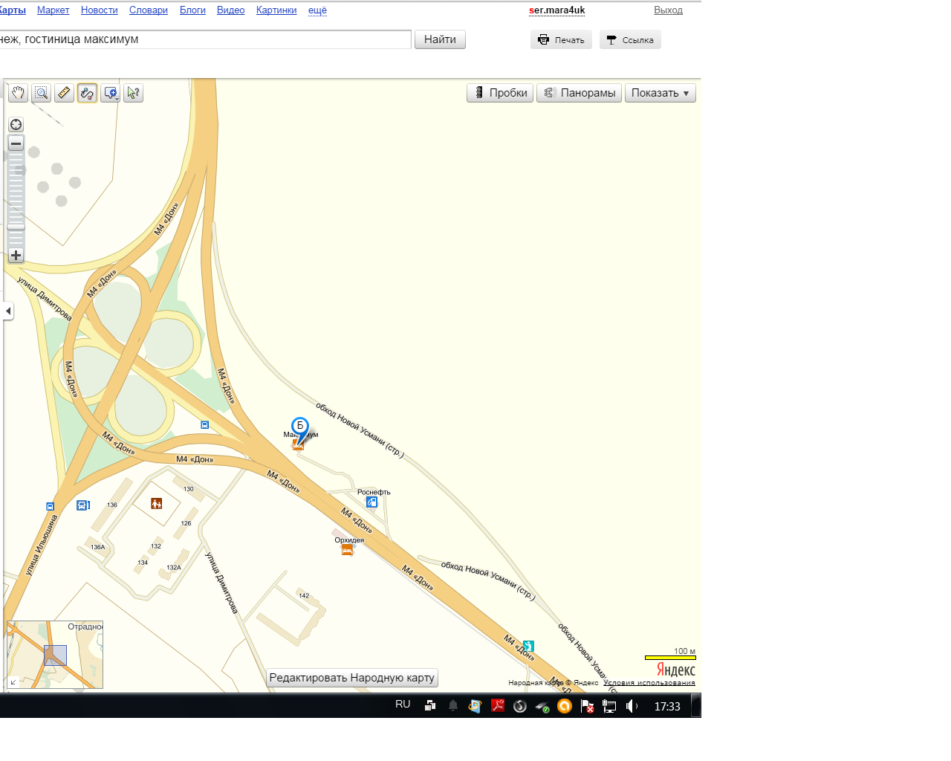Select the 'What's here' pointer tool

click(x=133, y=93)
